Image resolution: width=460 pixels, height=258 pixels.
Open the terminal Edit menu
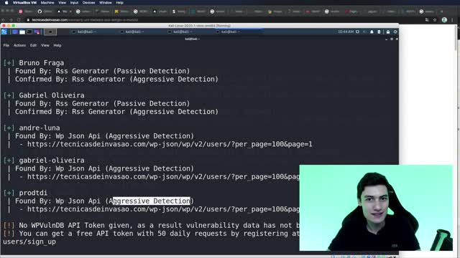click(33, 45)
